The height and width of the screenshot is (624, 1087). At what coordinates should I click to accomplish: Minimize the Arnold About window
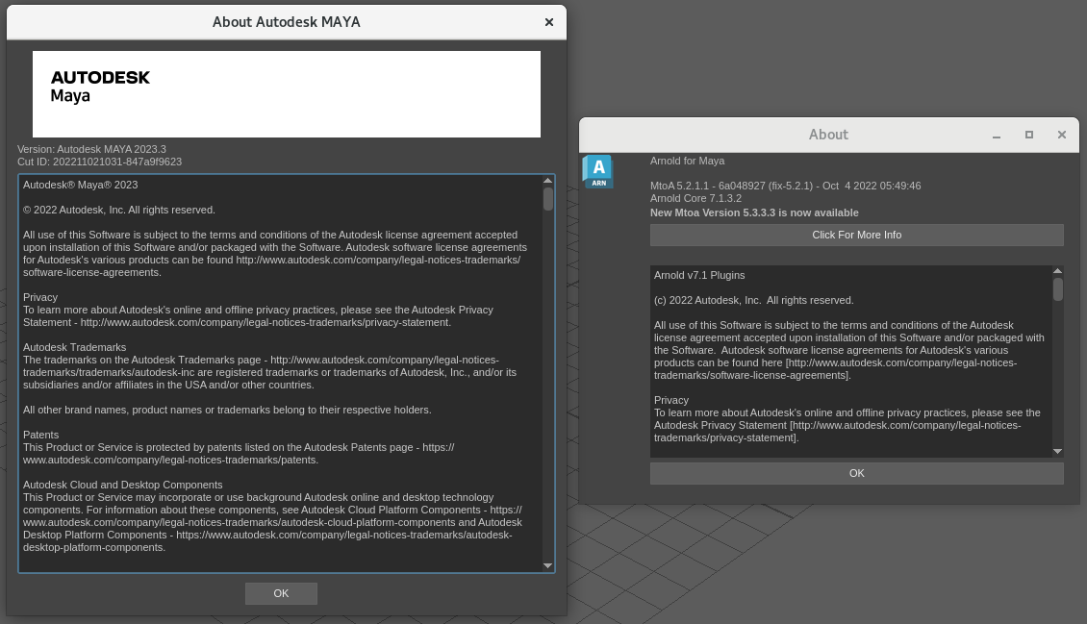997,135
